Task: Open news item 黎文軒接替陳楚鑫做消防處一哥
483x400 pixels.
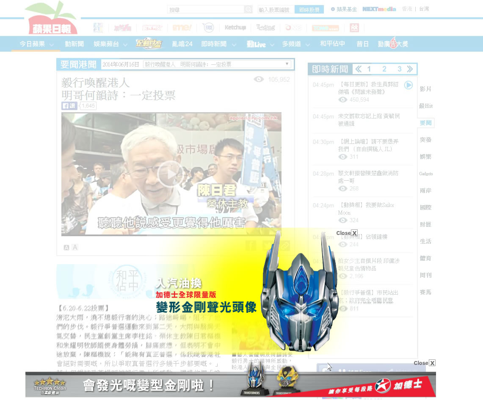Action: [368, 177]
